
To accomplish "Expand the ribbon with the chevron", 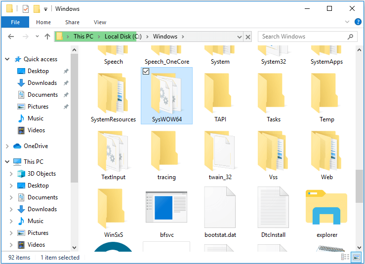I will point(347,22).
